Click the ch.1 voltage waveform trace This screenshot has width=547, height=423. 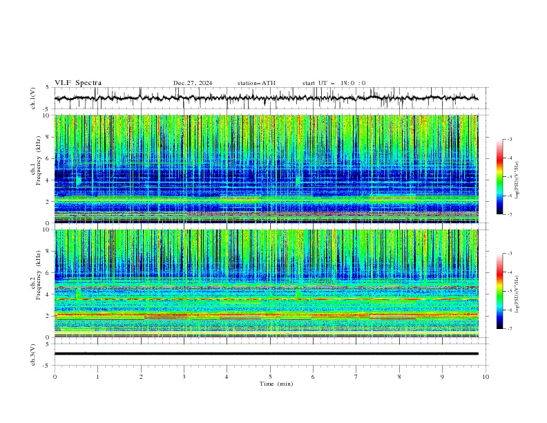point(266,98)
